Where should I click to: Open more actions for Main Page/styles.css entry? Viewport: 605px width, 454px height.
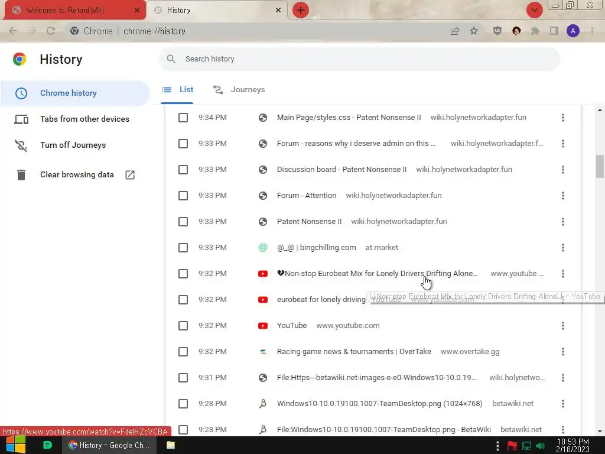(x=563, y=118)
